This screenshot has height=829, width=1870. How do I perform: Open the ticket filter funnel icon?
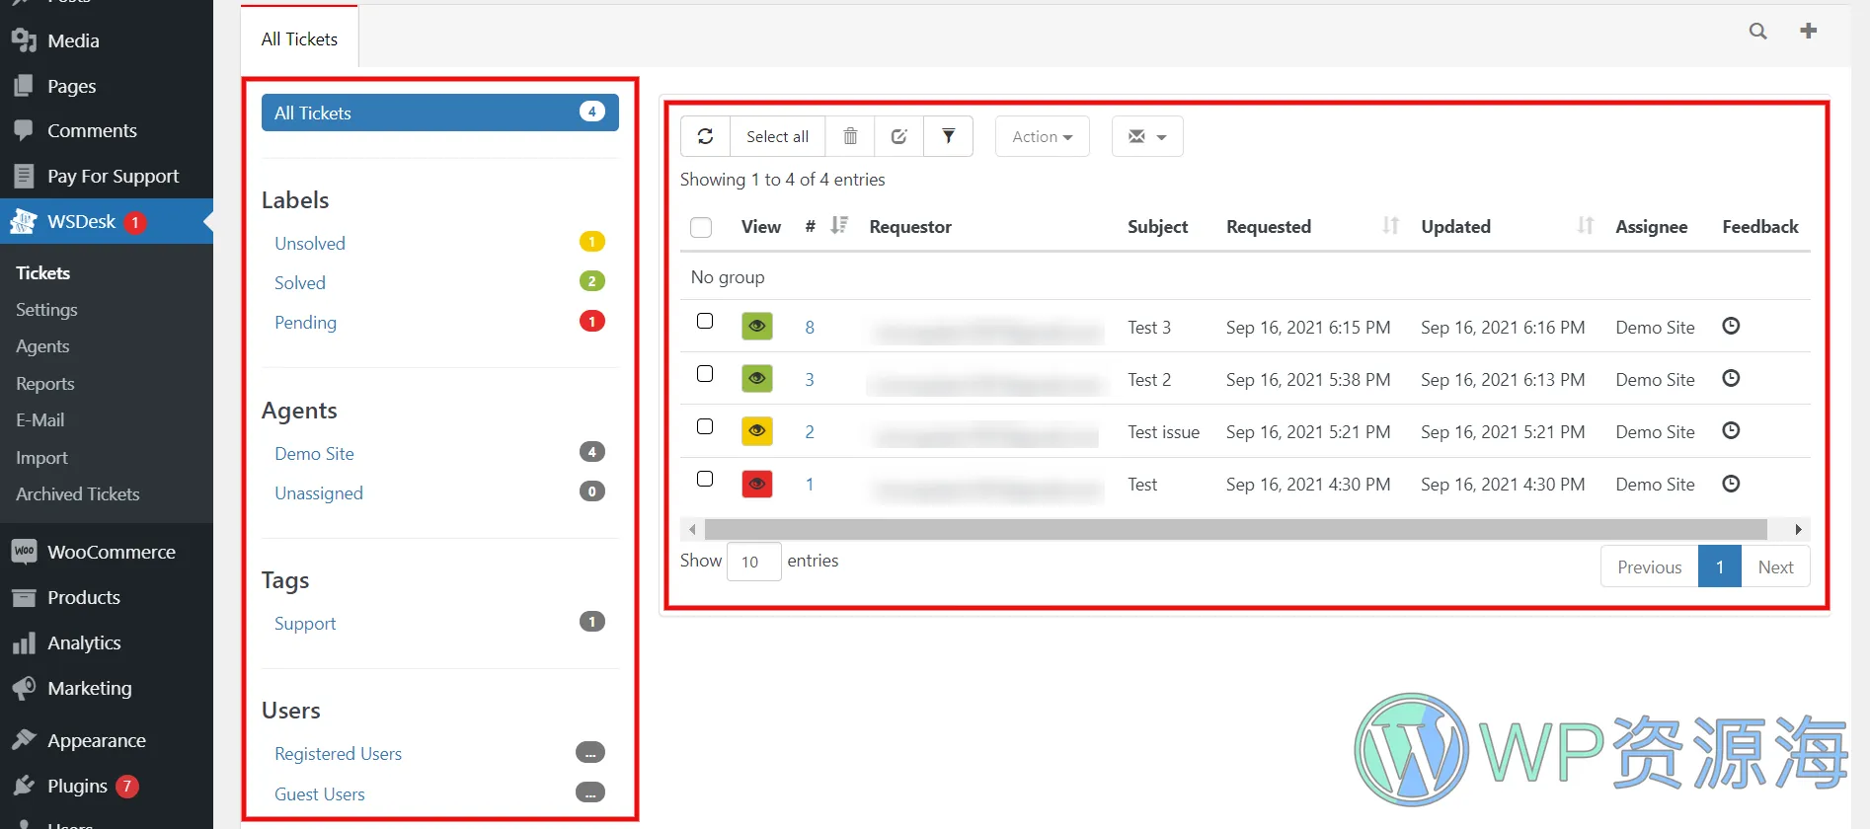tap(948, 136)
